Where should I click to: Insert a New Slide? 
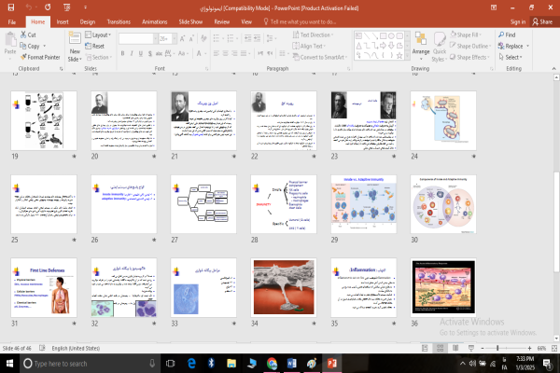[x=75, y=47]
